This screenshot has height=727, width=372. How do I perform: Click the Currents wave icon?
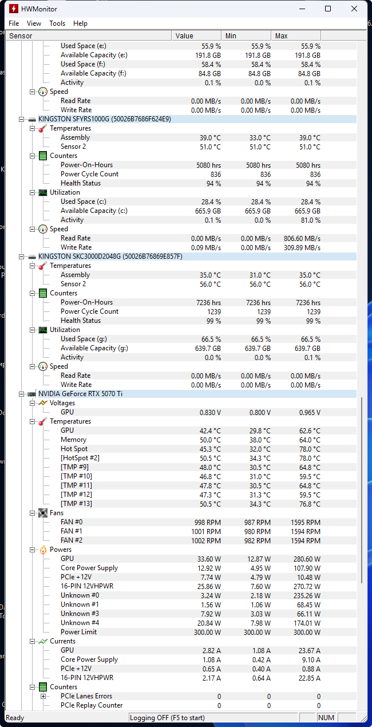(x=42, y=641)
